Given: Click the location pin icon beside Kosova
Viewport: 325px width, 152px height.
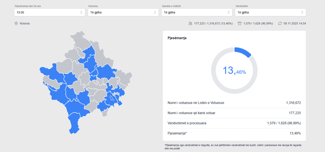Looking at the screenshot, I should pos(16,24).
